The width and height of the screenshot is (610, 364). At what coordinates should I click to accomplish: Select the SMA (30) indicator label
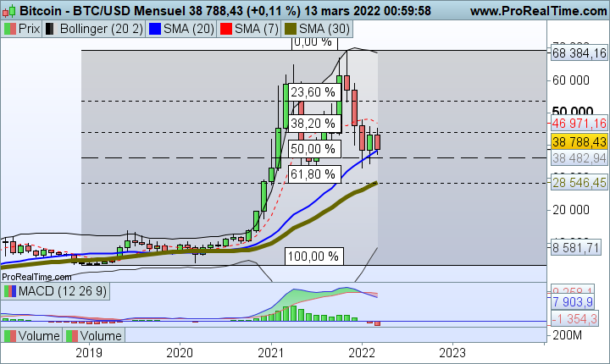(x=324, y=29)
